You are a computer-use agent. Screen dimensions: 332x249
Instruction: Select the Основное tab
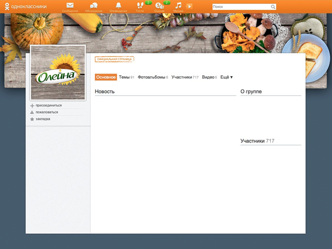tap(106, 77)
